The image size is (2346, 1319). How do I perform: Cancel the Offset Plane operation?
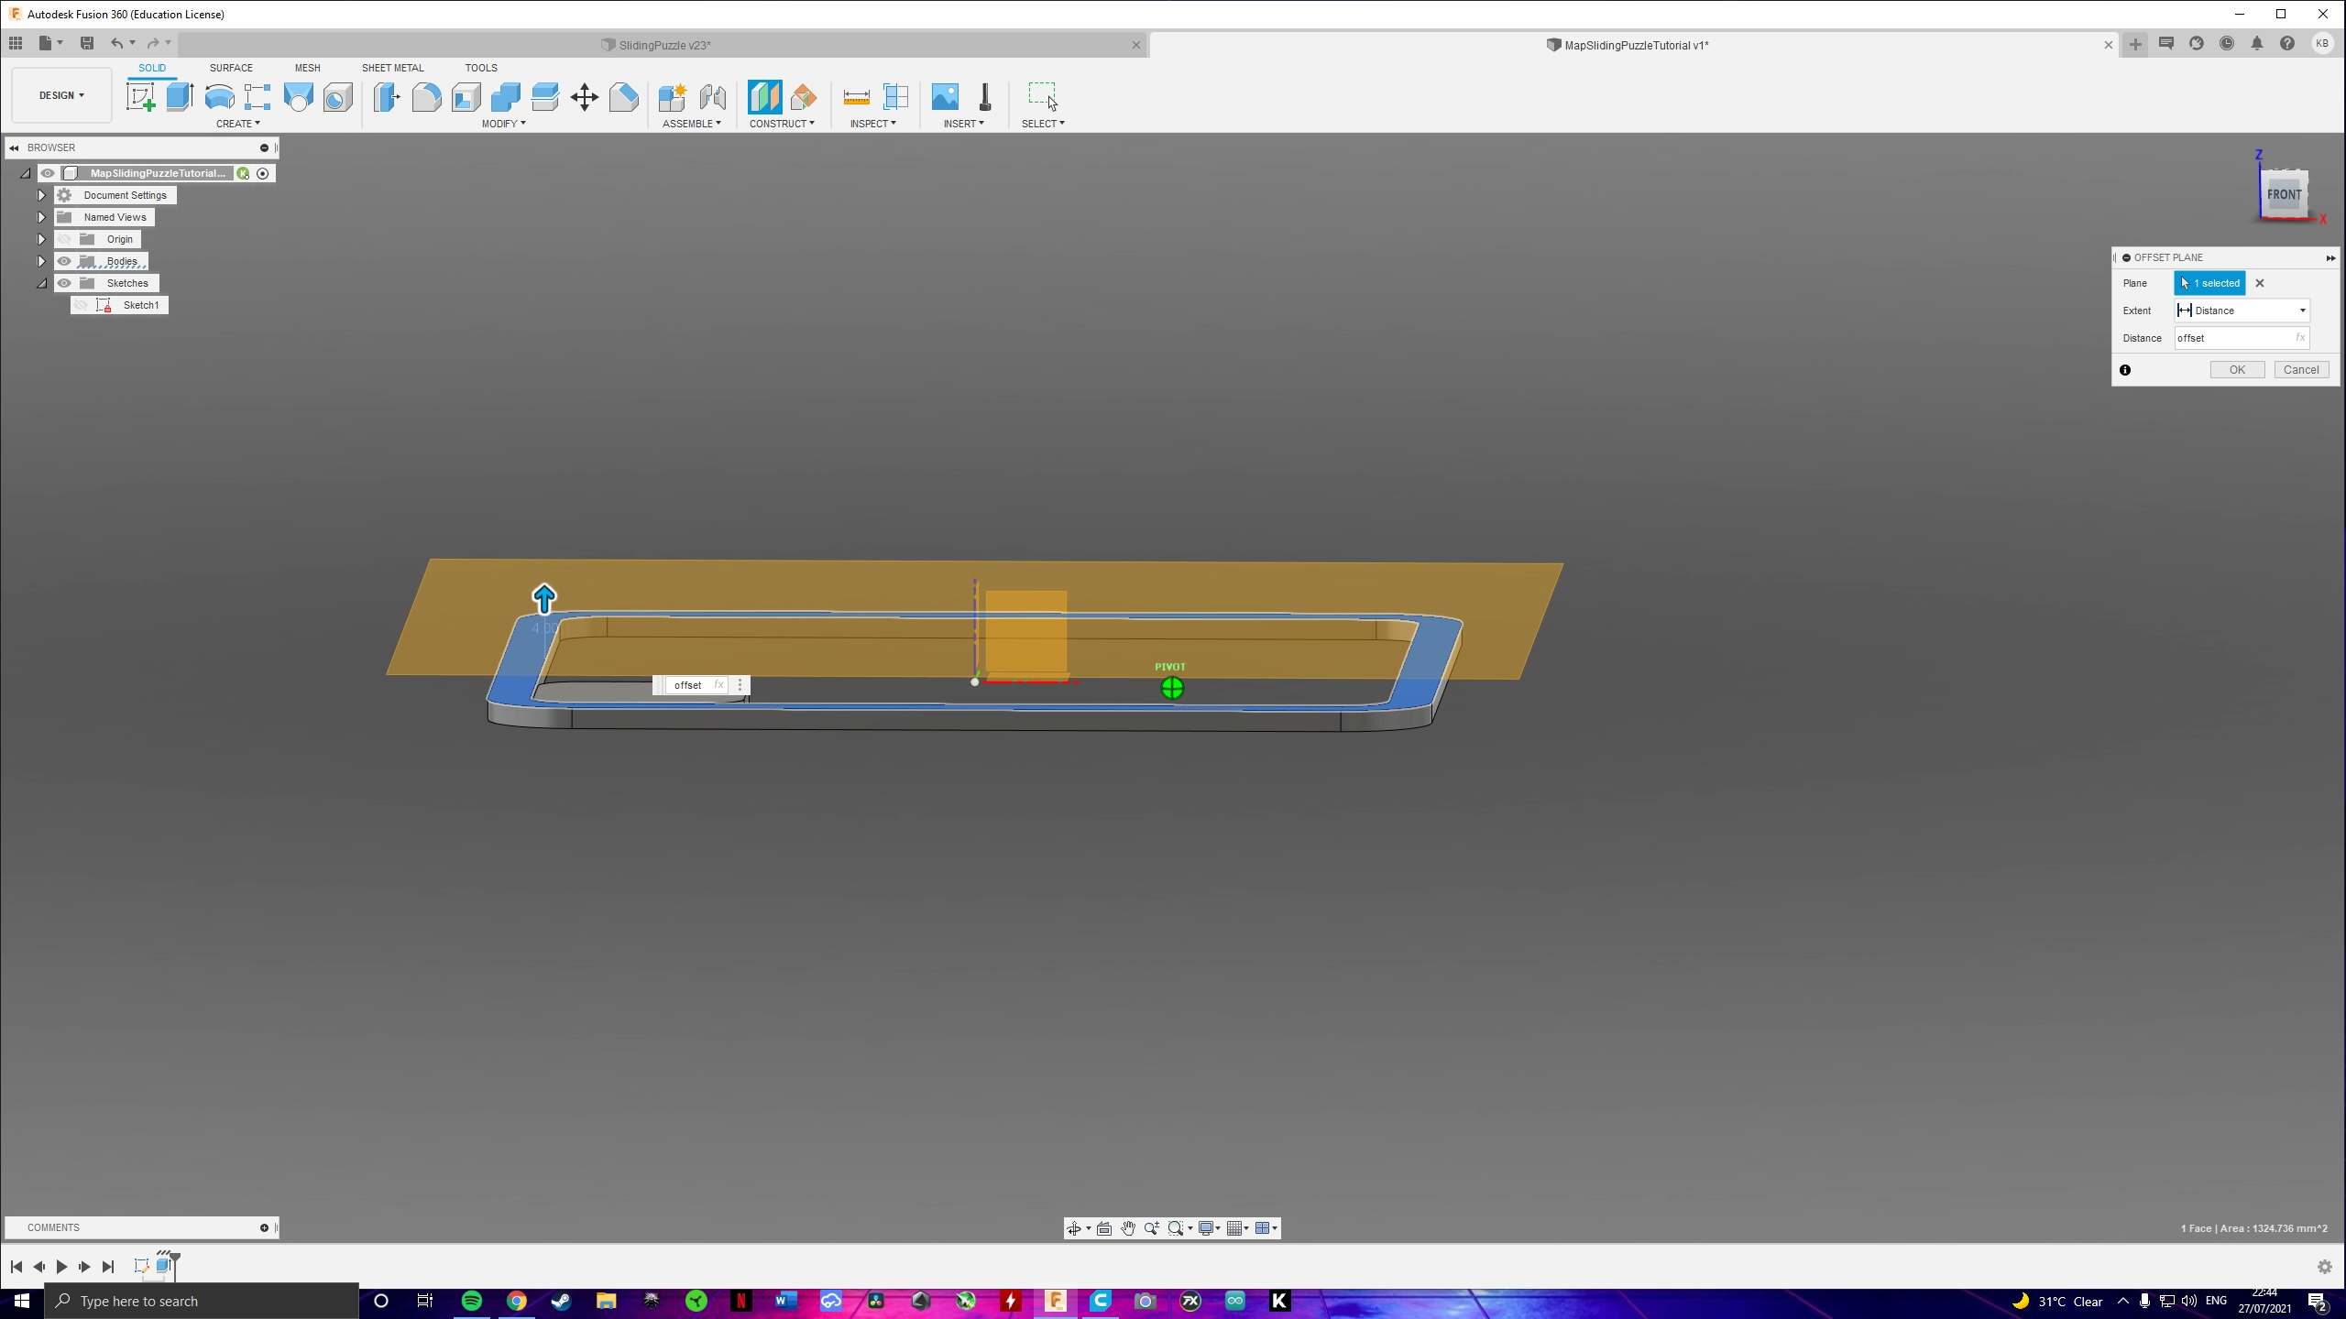2301,369
